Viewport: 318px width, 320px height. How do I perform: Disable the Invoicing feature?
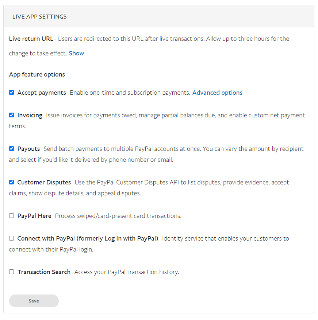click(x=11, y=115)
